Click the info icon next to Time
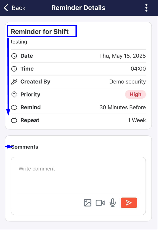 point(14,69)
